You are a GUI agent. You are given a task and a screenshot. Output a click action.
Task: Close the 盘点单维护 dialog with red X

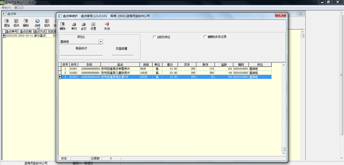(x=280, y=15)
